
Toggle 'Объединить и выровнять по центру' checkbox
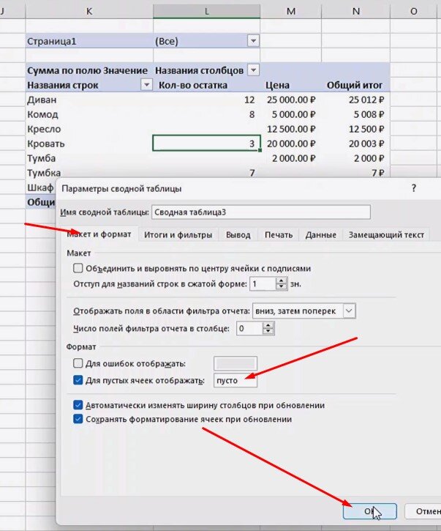pyautogui.click(x=78, y=268)
